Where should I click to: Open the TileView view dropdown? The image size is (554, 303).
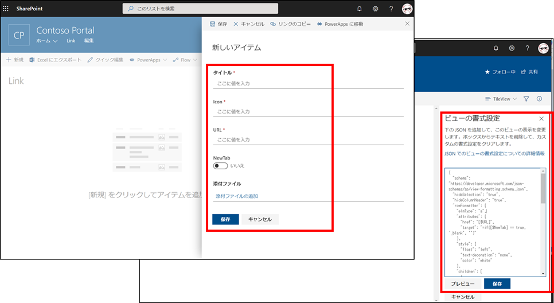[501, 99]
